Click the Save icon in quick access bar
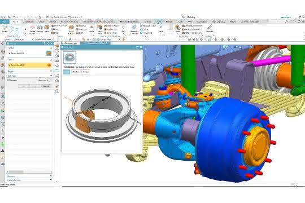Viewport: 305px width, 203px height. 9,17
